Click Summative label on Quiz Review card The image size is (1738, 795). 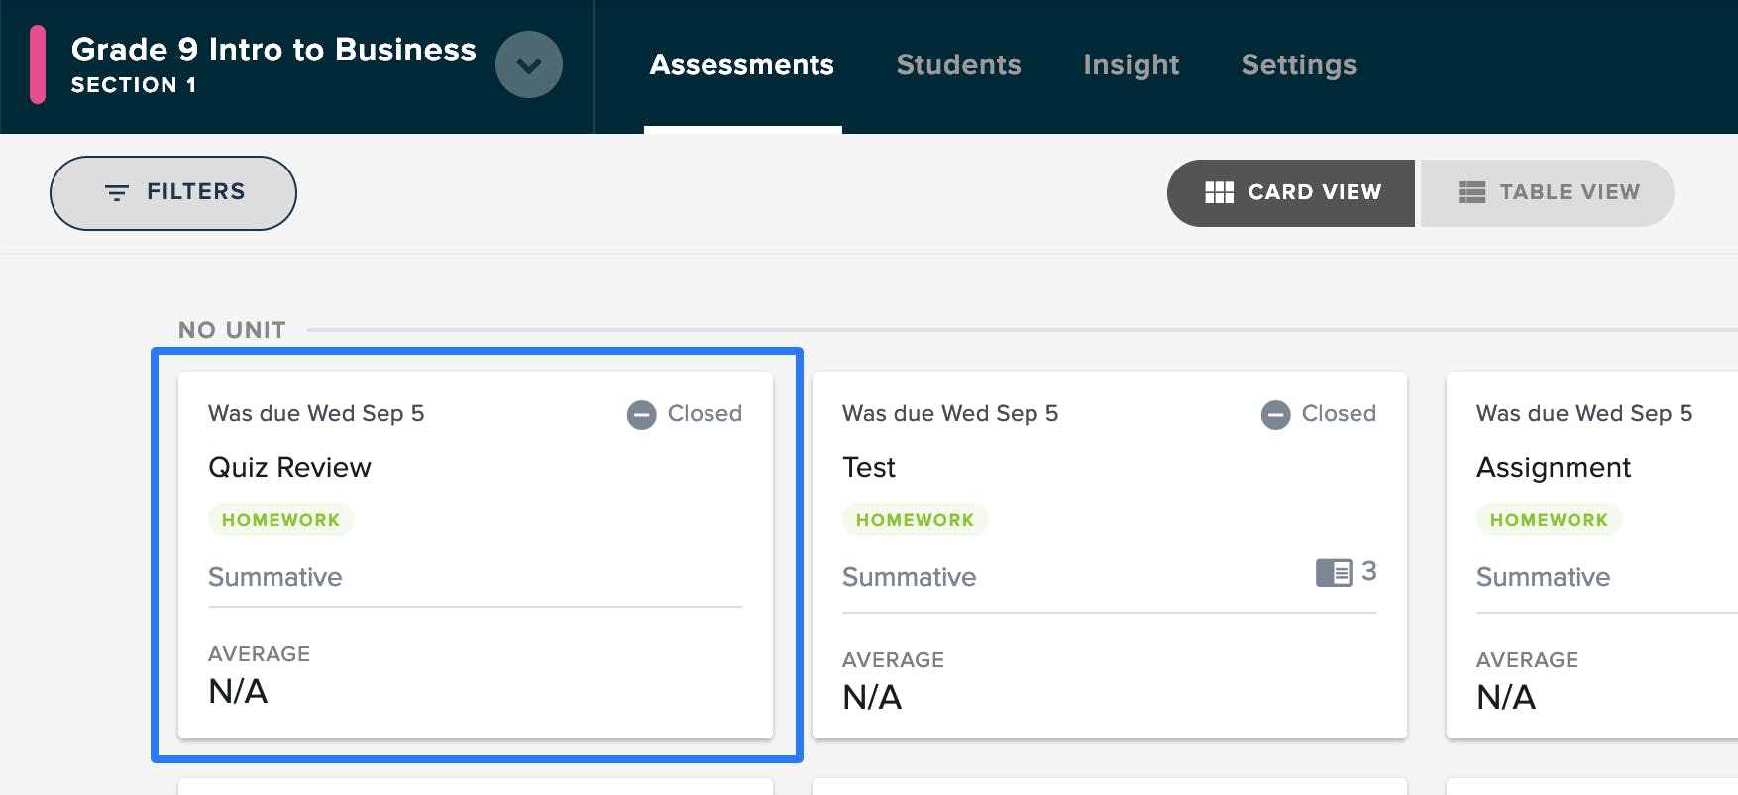pyautogui.click(x=275, y=577)
